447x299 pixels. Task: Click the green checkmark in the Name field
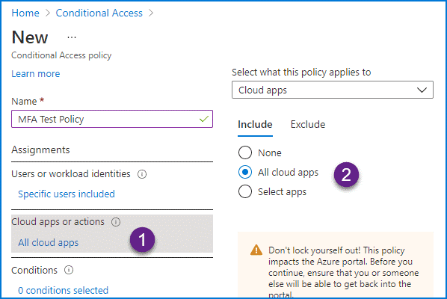[x=204, y=119]
